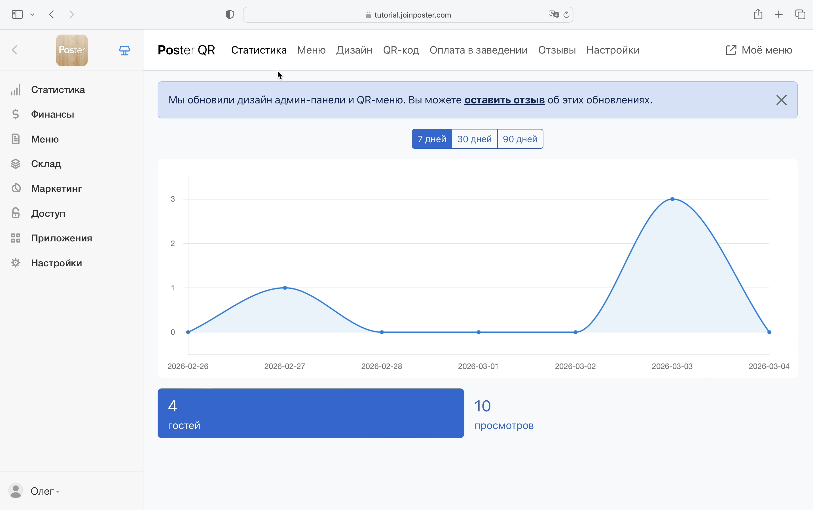Viewport: 813px width, 510px height.
Task: Expand the Олег user menu
Action: (x=45, y=491)
